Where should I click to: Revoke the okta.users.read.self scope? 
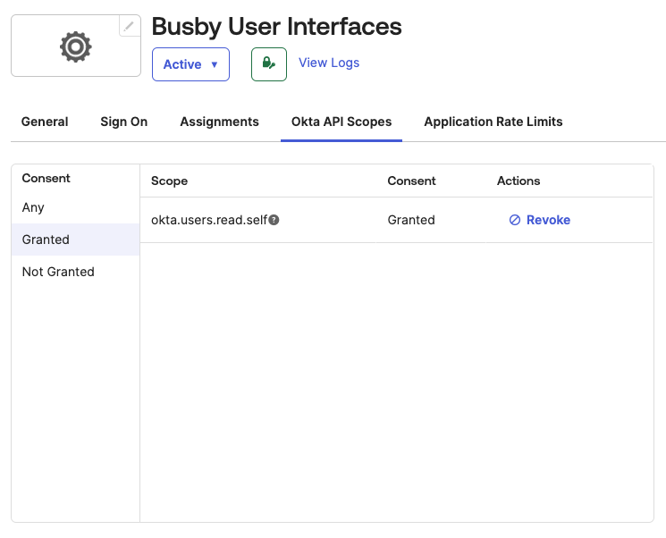[x=539, y=220]
